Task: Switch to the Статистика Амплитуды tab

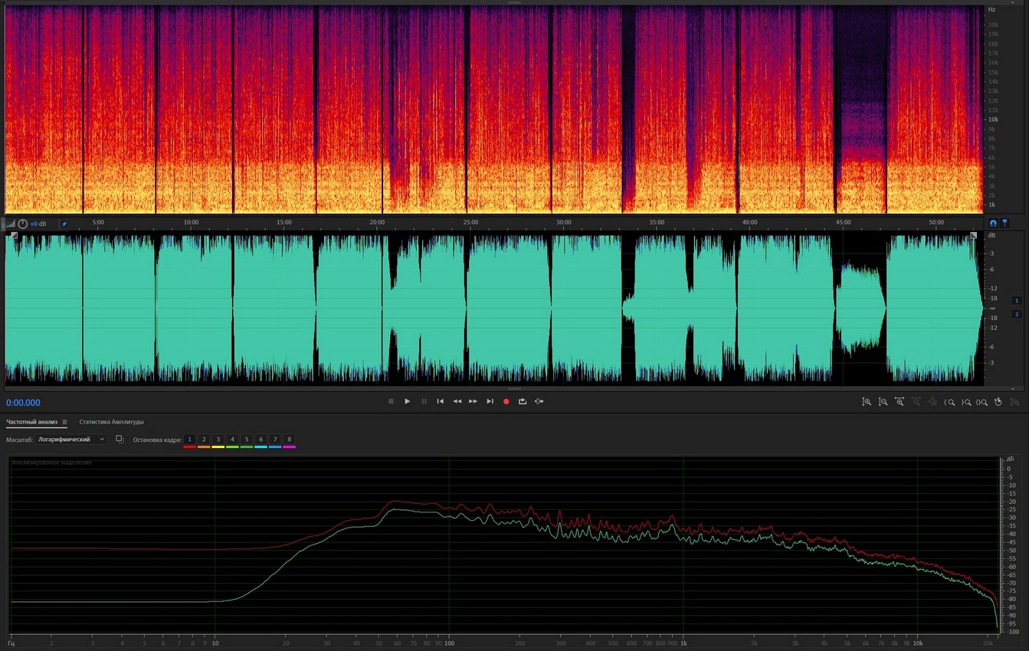Action: click(x=111, y=422)
